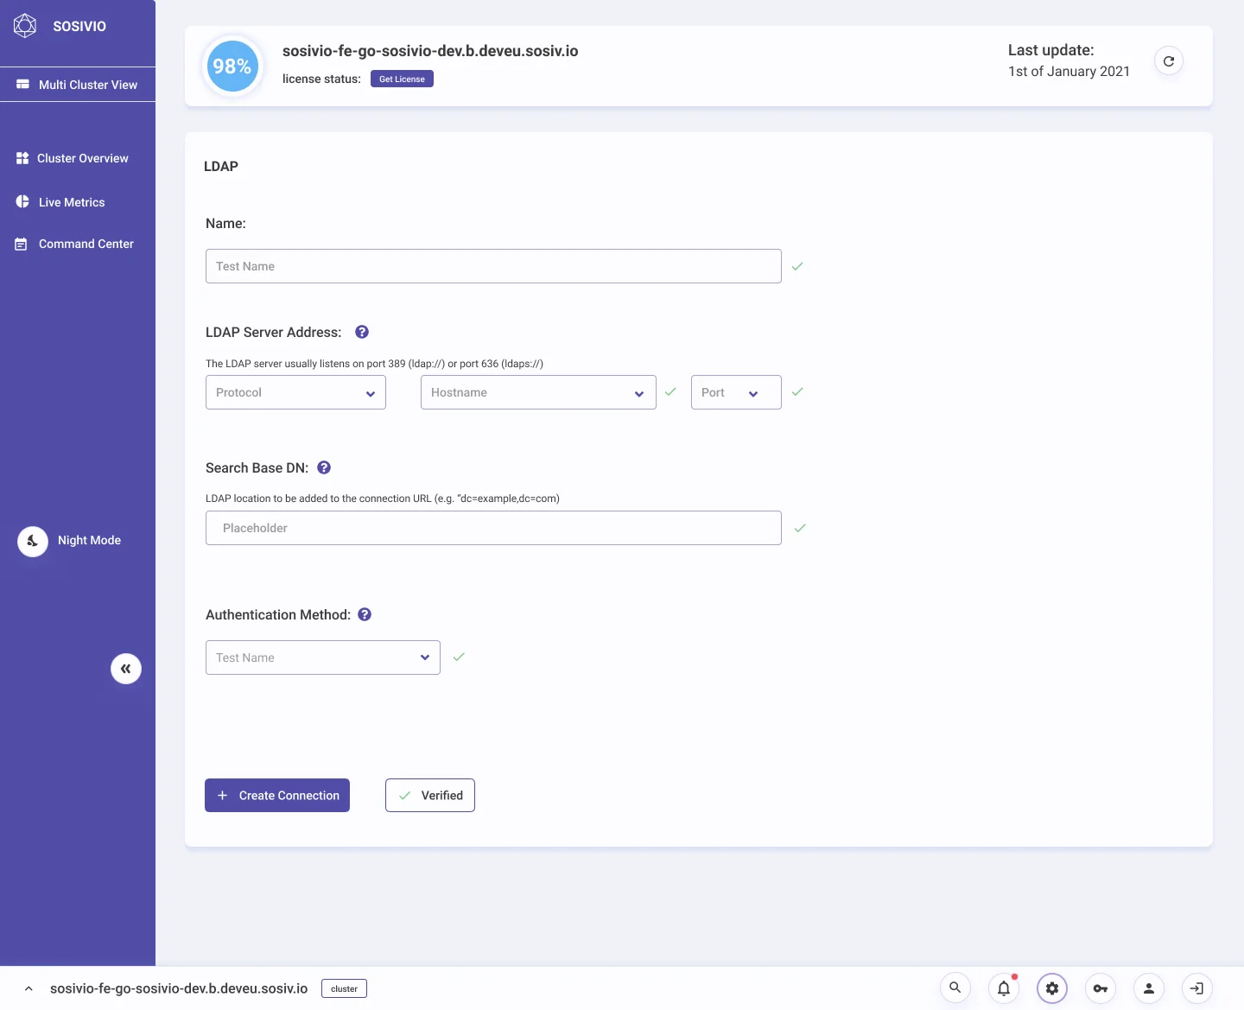The height and width of the screenshot is (1010, 1244).
Task: Open help for Search Base DN
Action: (324, 467)
